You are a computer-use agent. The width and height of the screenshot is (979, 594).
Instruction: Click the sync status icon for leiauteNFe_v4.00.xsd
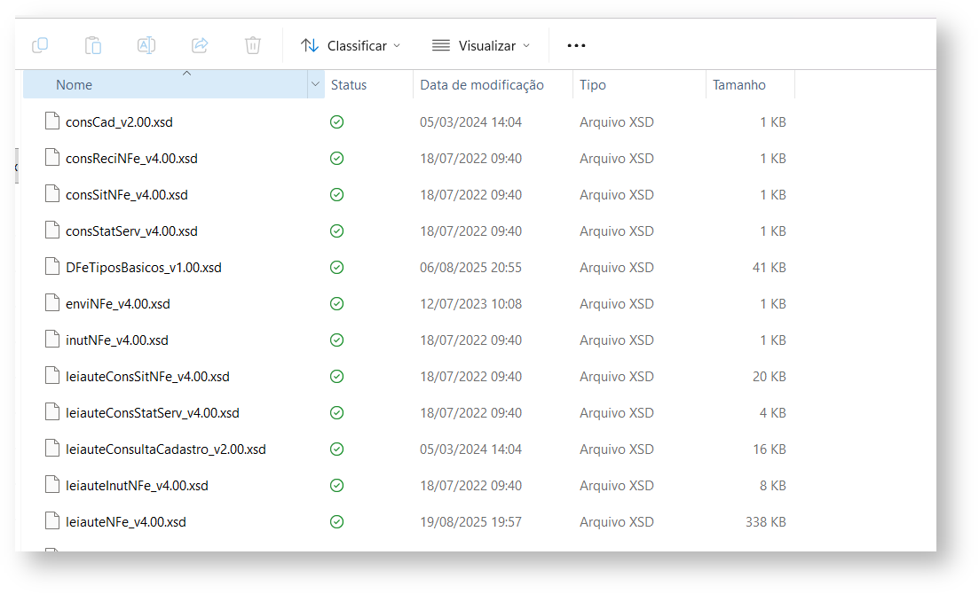336,522
